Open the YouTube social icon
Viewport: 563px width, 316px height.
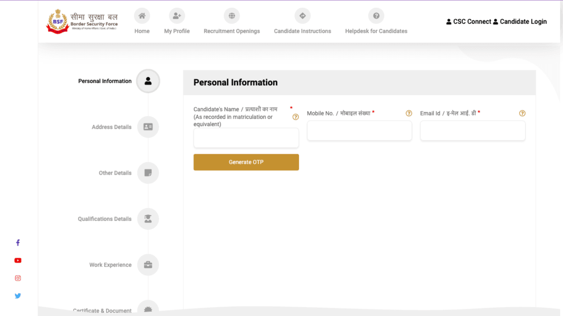click(x=18, y=260)
